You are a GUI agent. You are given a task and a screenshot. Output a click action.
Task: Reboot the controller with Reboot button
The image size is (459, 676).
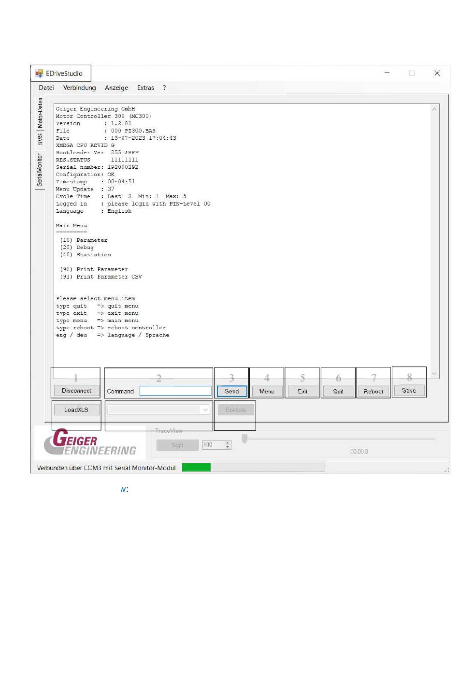coord(373,391)
